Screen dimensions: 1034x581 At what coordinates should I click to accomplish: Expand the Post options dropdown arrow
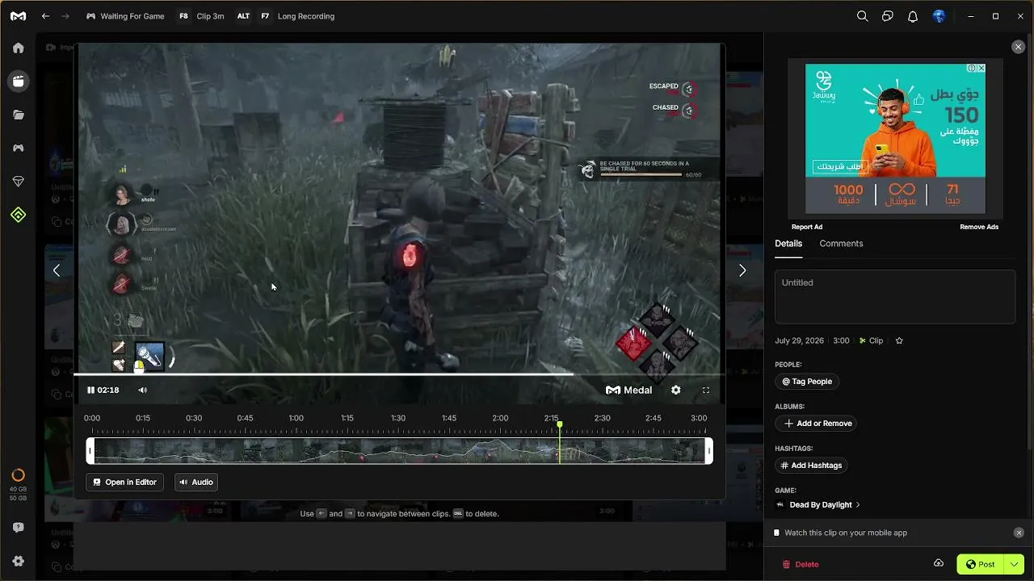[1015, 564]
